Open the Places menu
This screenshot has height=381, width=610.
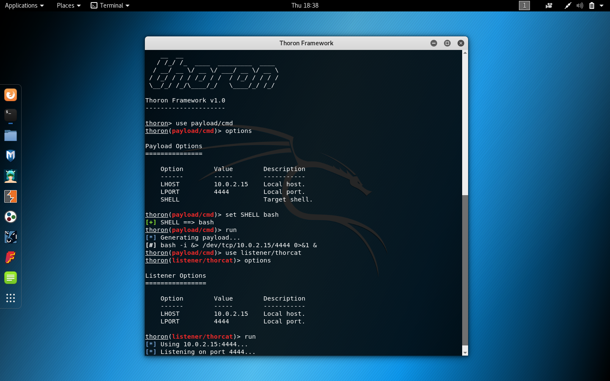click(x=69, y=6)
